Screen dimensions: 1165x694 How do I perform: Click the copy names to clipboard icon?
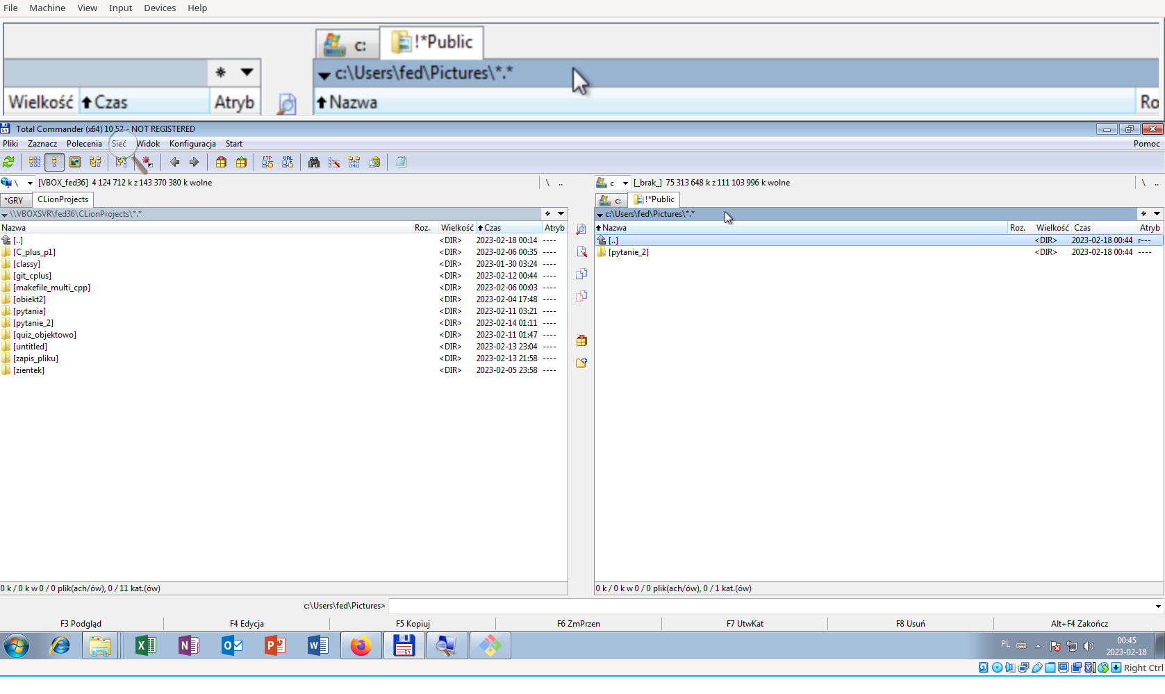coord(374,162)
